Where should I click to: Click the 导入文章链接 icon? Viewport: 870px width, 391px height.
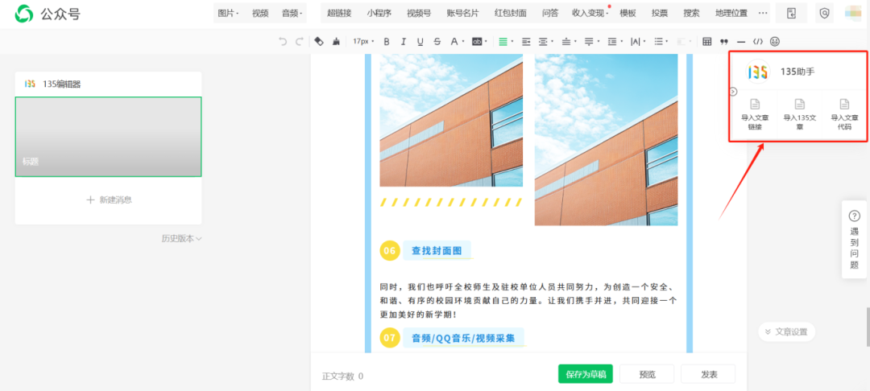coord(755,104)
